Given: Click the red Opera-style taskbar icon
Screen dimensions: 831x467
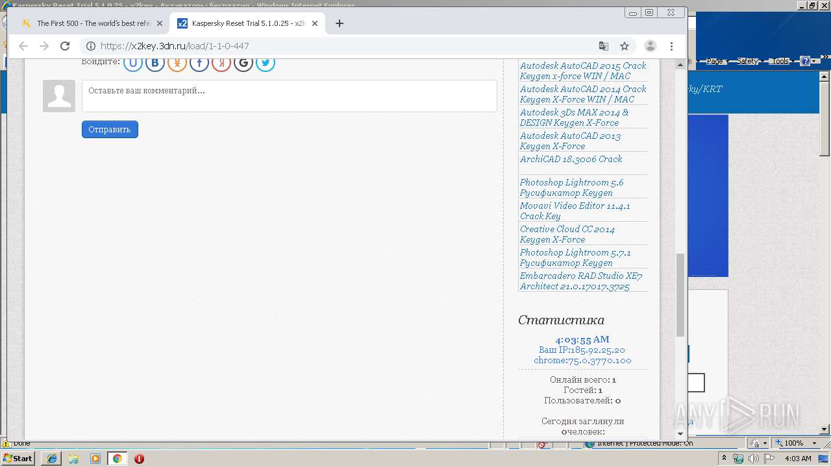Looking at the screenshot, I should click(139, 459).
